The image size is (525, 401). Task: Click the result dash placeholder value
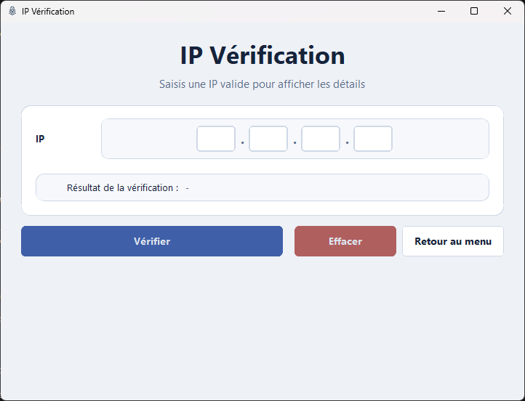tap(187, 188)
